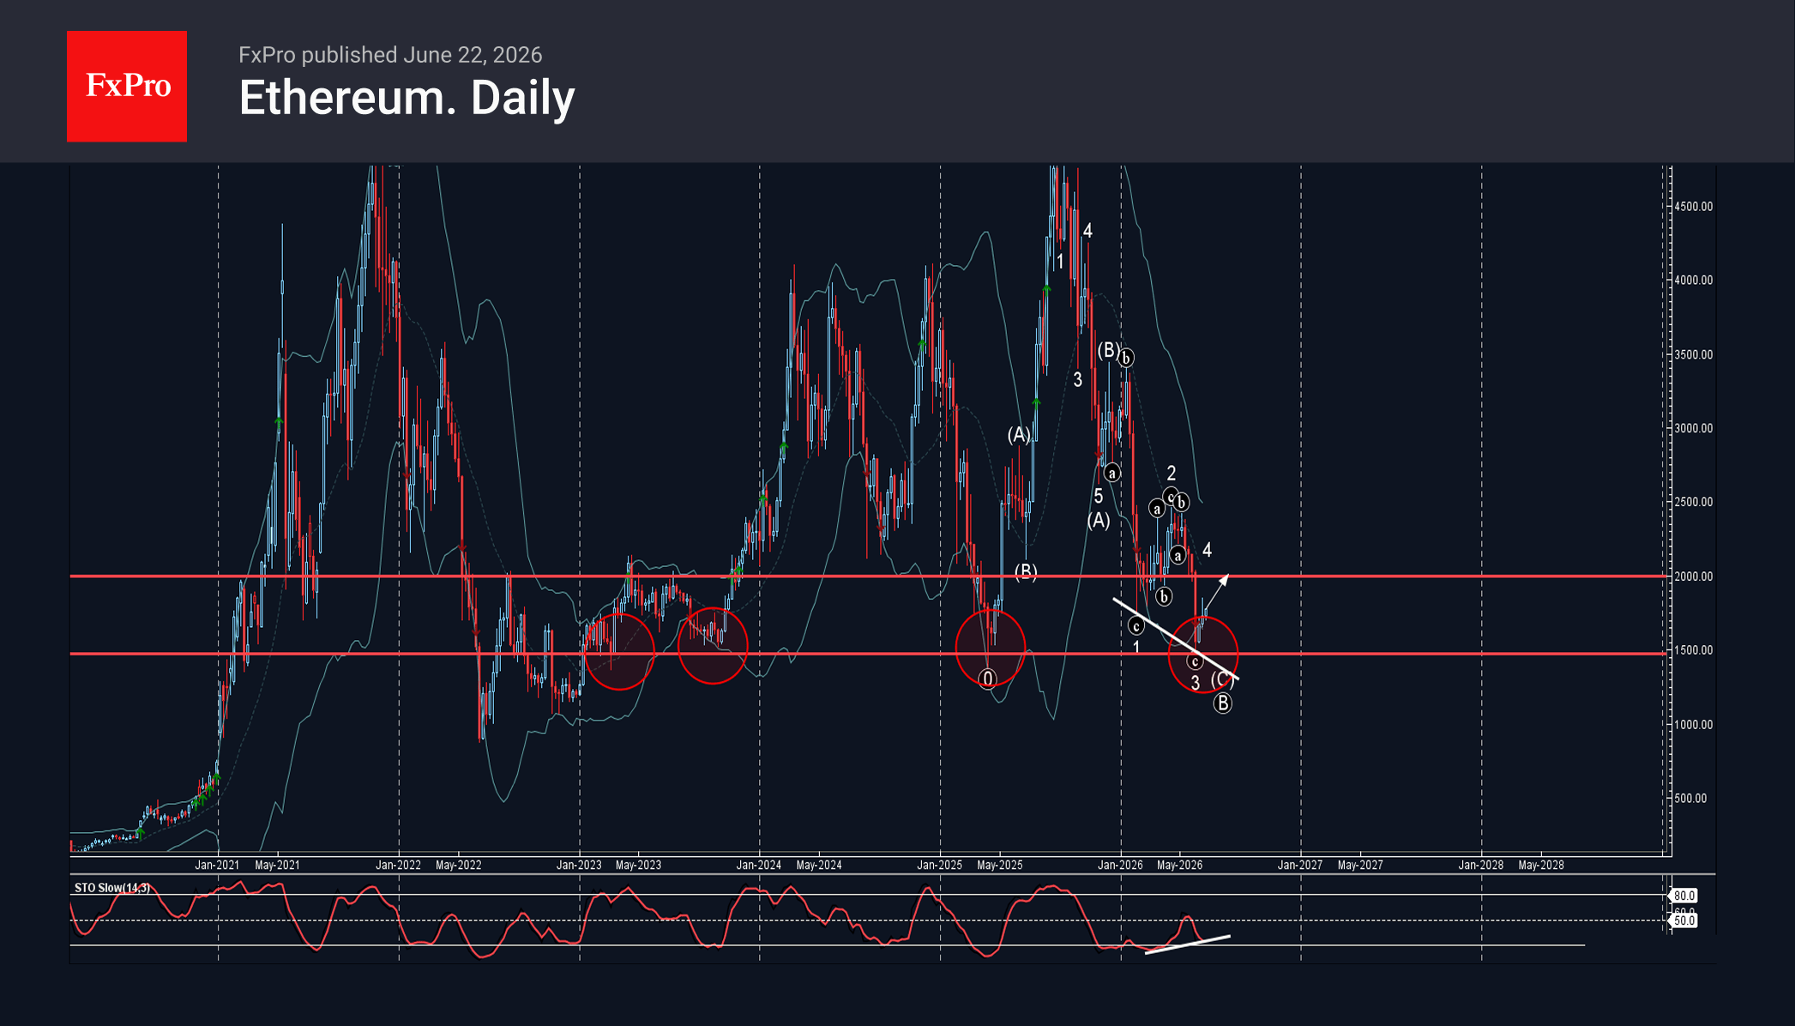Select the May-2028 date label
Viewport: 1795px width, 1026px height.
tap(1541, 865)
